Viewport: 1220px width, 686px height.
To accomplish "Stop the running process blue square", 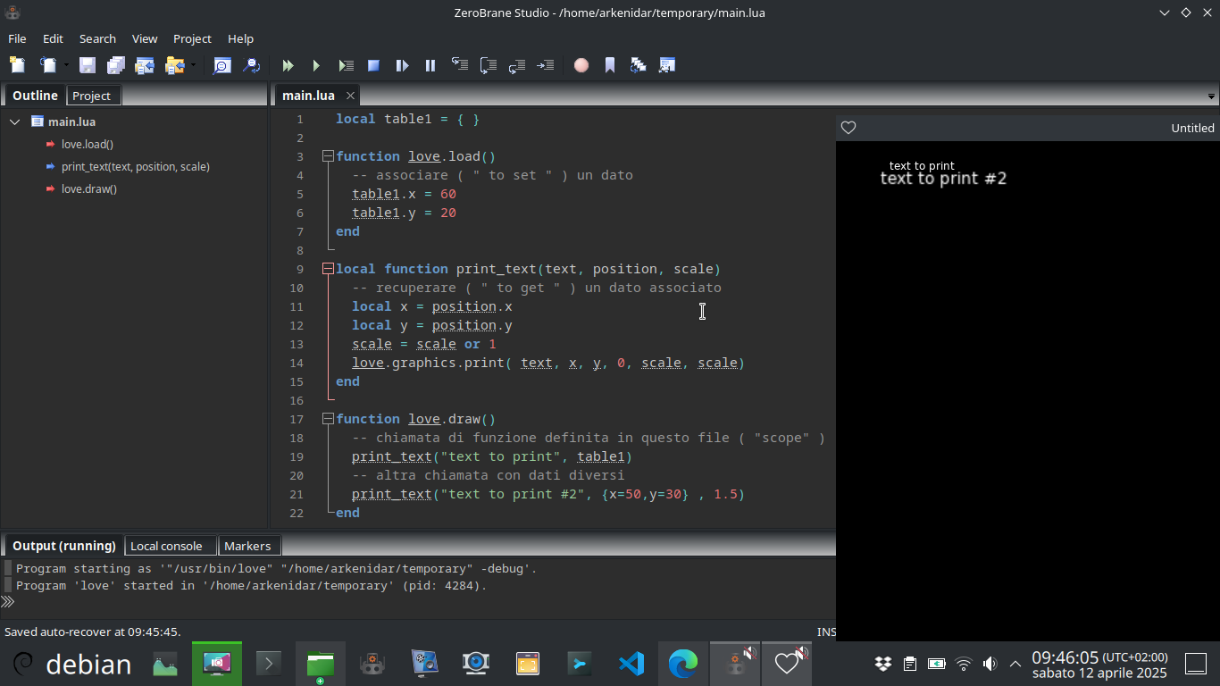I will click(x=374, y=65).
